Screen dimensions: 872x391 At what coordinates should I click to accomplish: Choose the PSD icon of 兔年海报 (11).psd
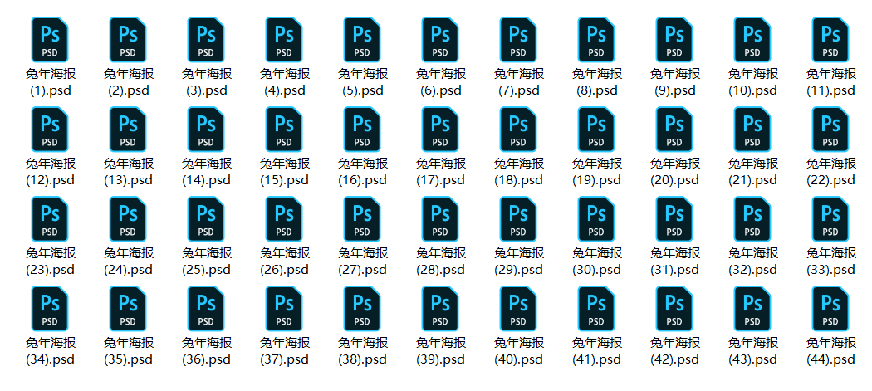click(x=830, y=40)
